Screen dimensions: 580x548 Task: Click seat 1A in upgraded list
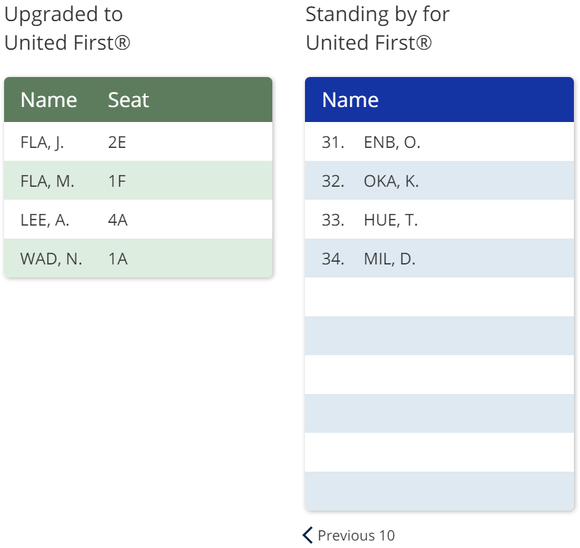coord(118,259)
